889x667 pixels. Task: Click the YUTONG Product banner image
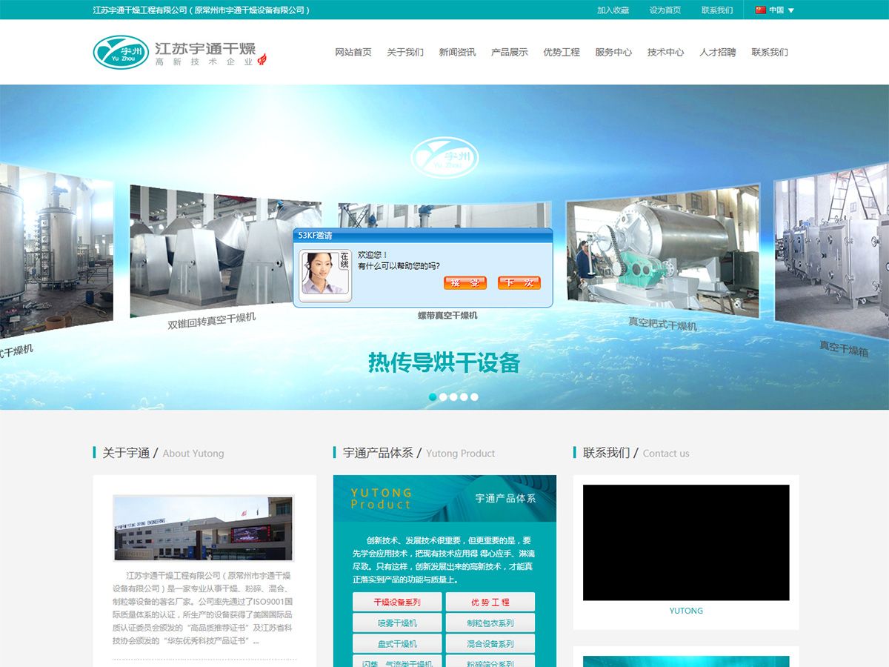pyautogui.click(x=444, y=499)
